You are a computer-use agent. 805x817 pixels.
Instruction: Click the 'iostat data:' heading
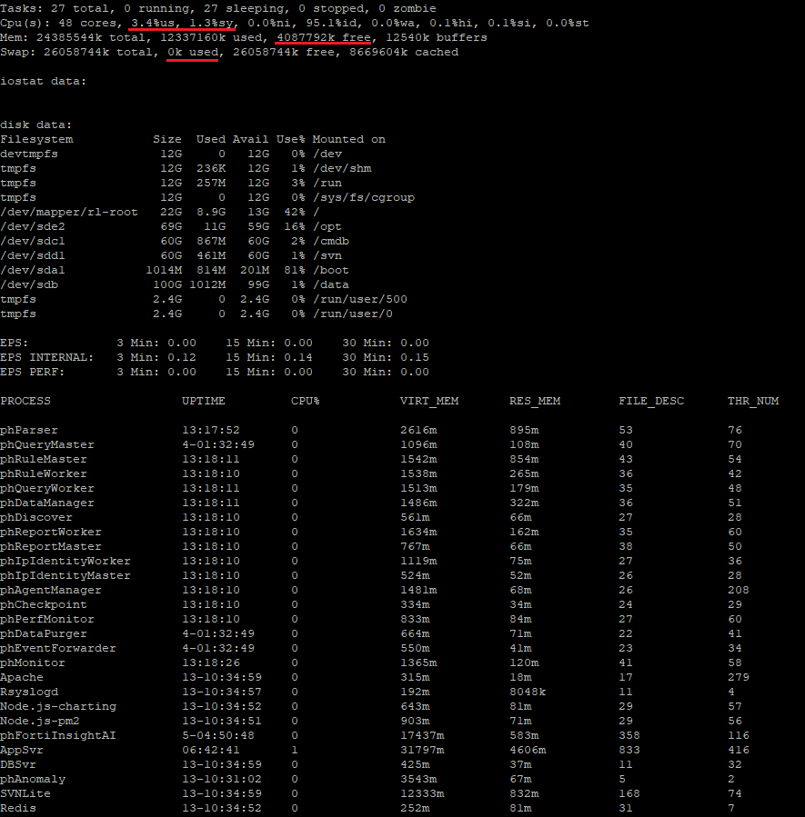(44, 82)
